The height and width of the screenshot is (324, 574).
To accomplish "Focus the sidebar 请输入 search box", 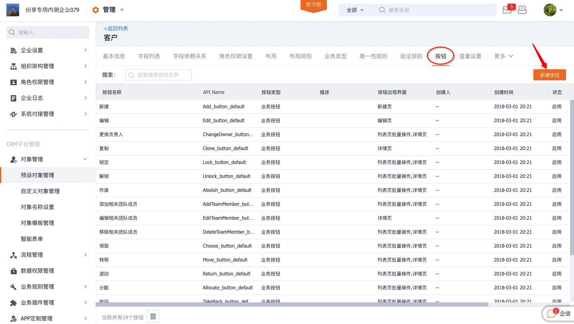I will click(x=48, y=32).
